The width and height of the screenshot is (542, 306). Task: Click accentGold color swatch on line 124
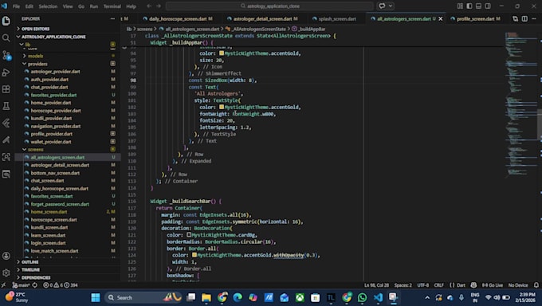coord(194,255)
